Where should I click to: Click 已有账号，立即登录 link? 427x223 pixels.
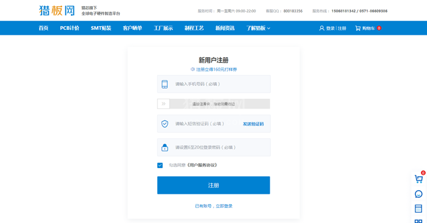213,206
